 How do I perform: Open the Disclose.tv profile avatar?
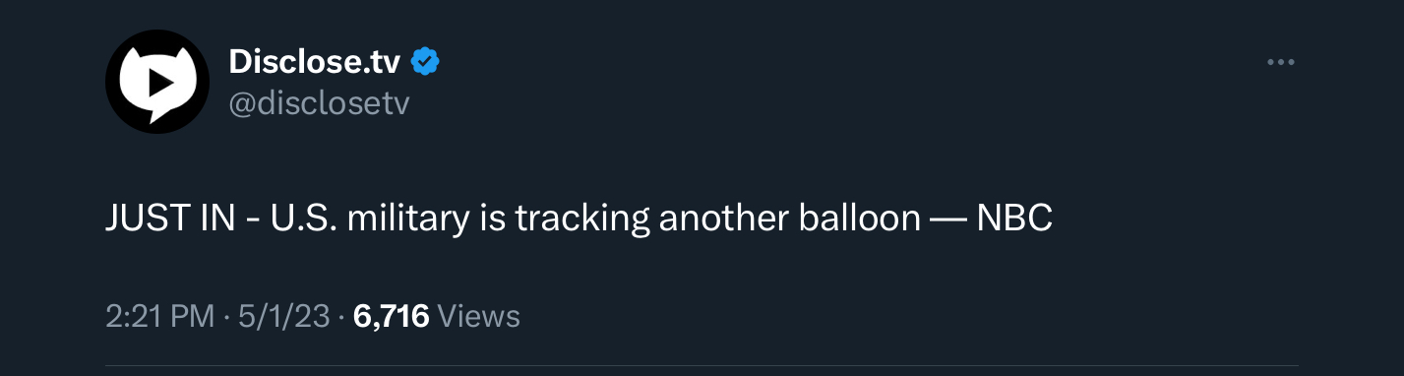(x=157, y=82)
